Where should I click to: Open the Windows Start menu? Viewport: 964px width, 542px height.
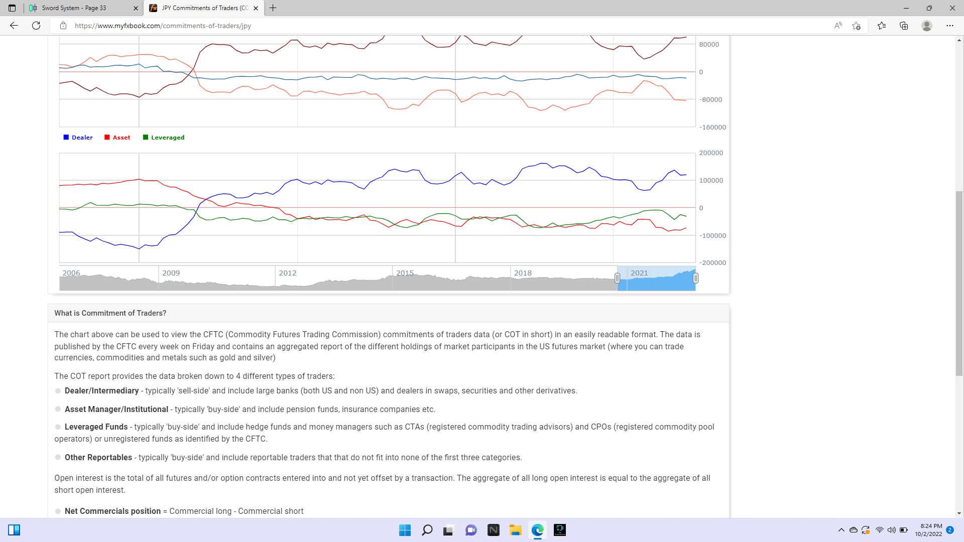(x=405, y=530)
